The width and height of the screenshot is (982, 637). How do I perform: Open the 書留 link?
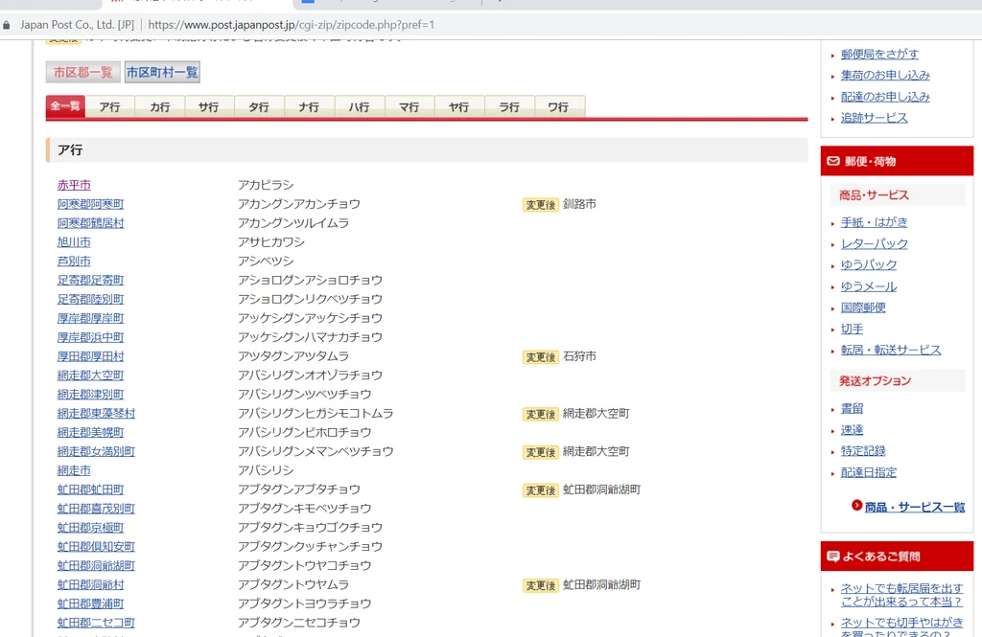[x=852, y=409]
